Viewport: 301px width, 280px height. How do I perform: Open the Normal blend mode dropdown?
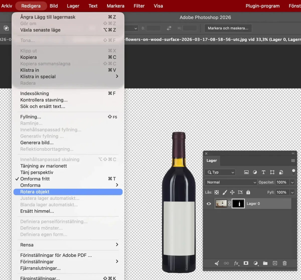click(231, 182)
